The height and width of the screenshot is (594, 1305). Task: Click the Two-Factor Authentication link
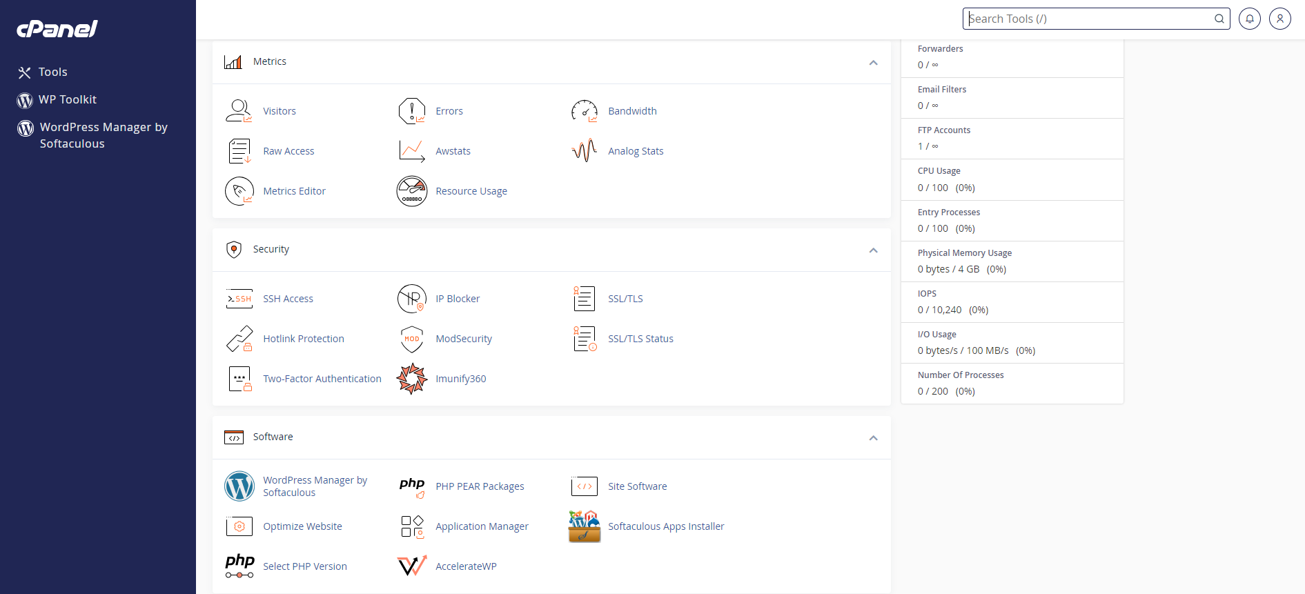pyautogui.click(x=322, y=379)
